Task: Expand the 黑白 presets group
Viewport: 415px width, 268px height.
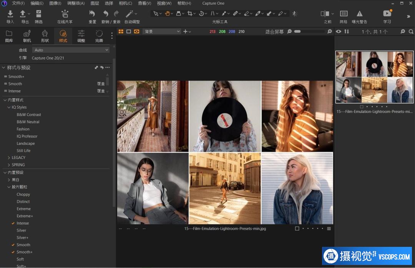Action: point(9,180)
